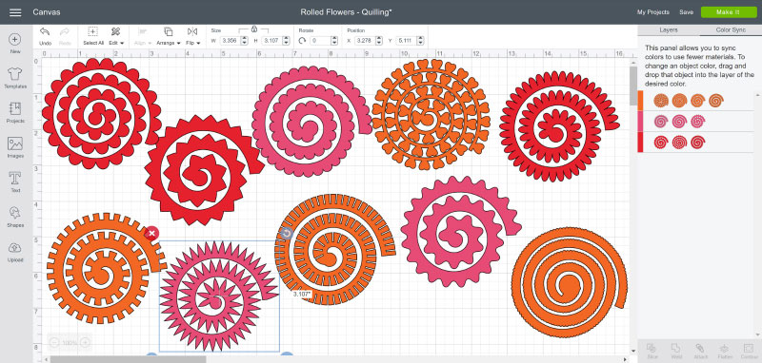
Task: Click the red X delete handle
Action: coord(151,234)
